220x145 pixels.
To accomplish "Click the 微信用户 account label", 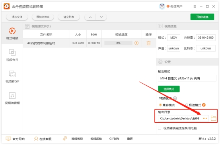I will coord(176,6).
